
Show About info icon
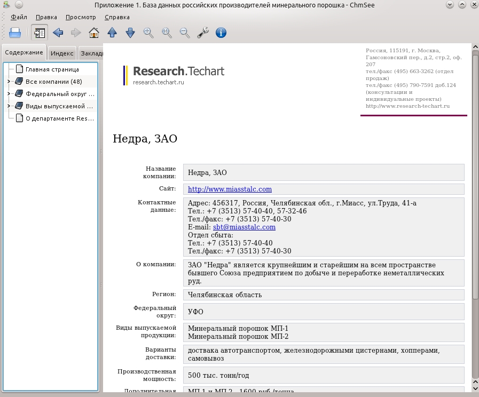click(x=221, y=33)
